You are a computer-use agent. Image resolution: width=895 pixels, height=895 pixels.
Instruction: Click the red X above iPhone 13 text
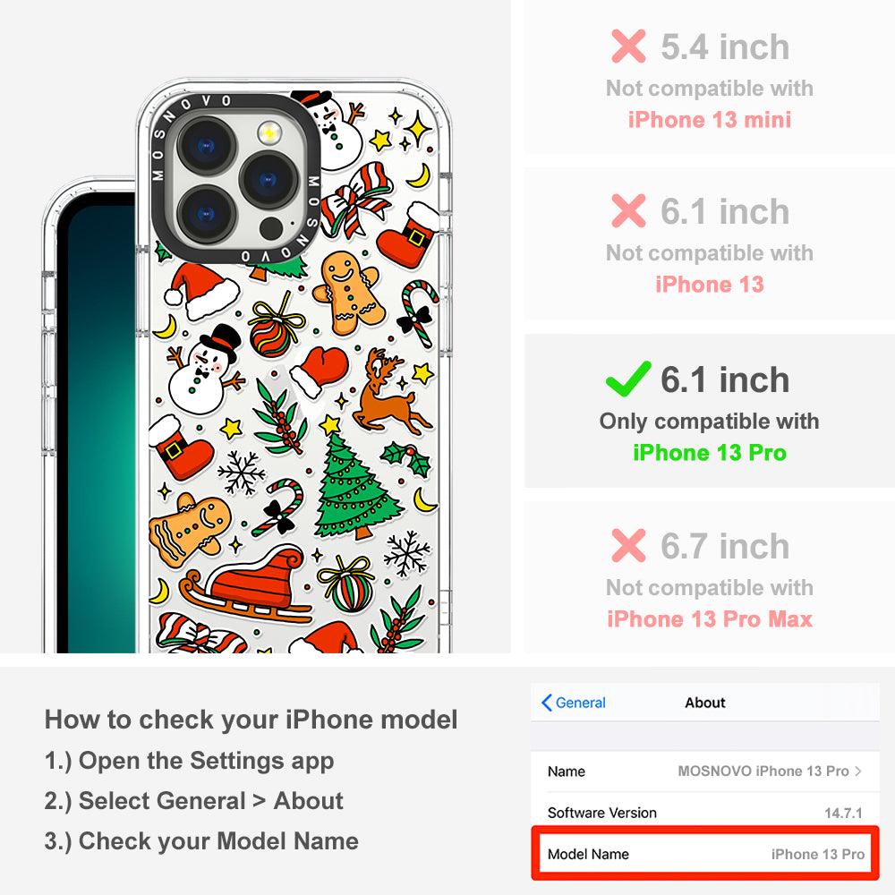628,210
